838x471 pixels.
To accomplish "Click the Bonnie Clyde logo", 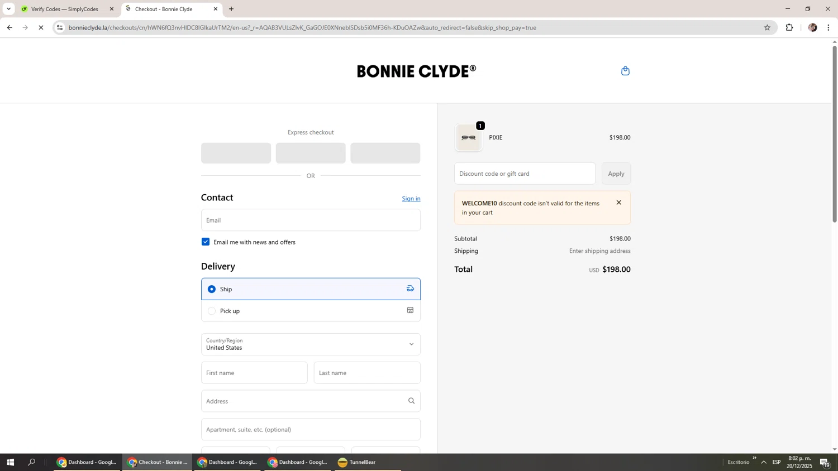I will pos(416,71).
